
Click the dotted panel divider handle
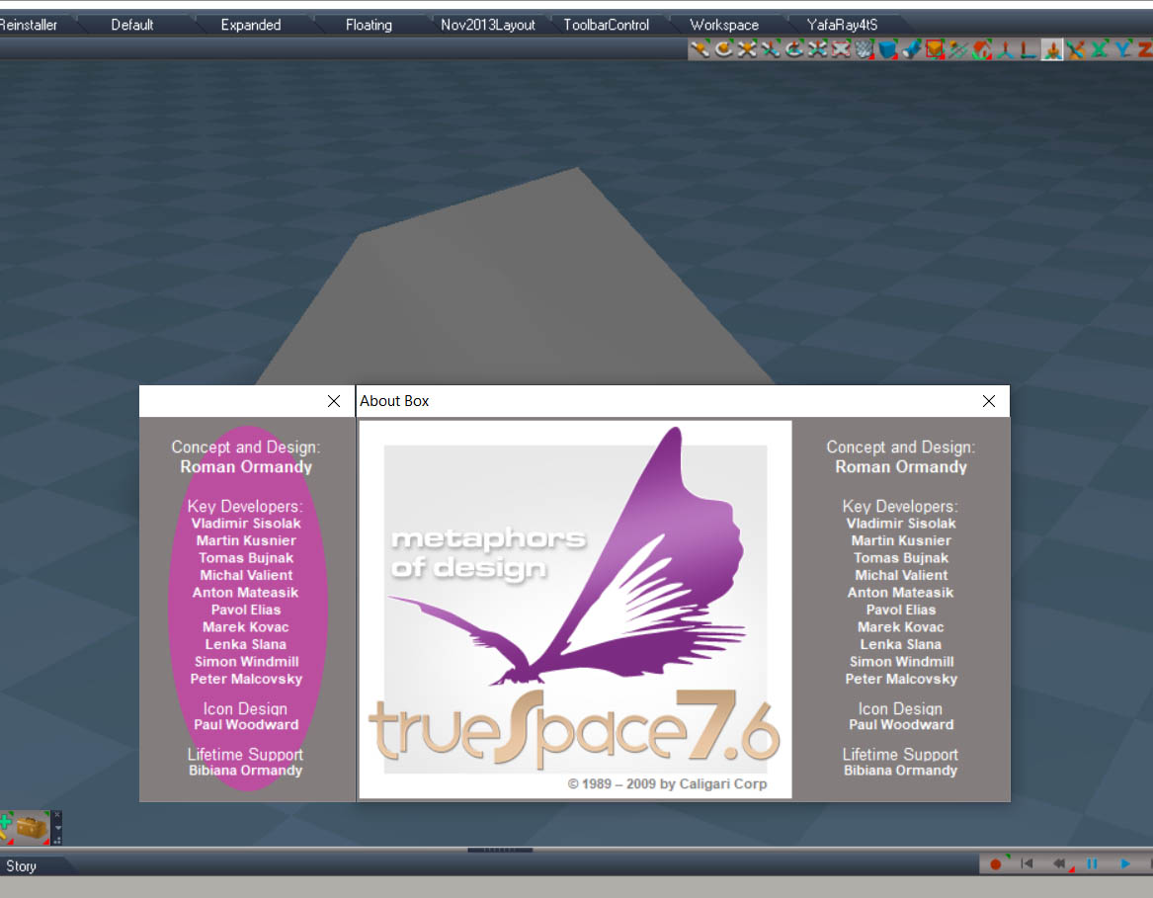click(x=500, y=851)
